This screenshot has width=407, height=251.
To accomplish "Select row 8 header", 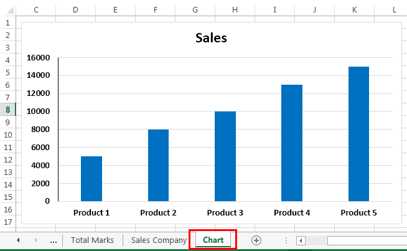I will click(x=8, y=110).
